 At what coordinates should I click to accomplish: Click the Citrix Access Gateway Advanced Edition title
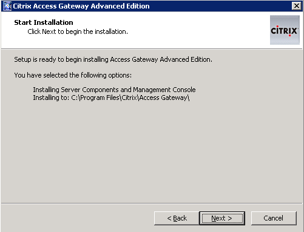(x=81, y=6)
